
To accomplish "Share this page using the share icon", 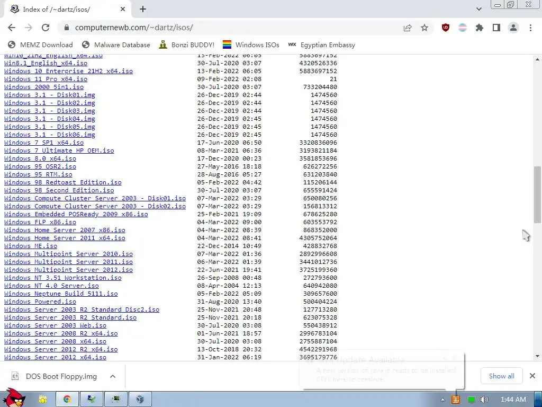I will (408, 28).
